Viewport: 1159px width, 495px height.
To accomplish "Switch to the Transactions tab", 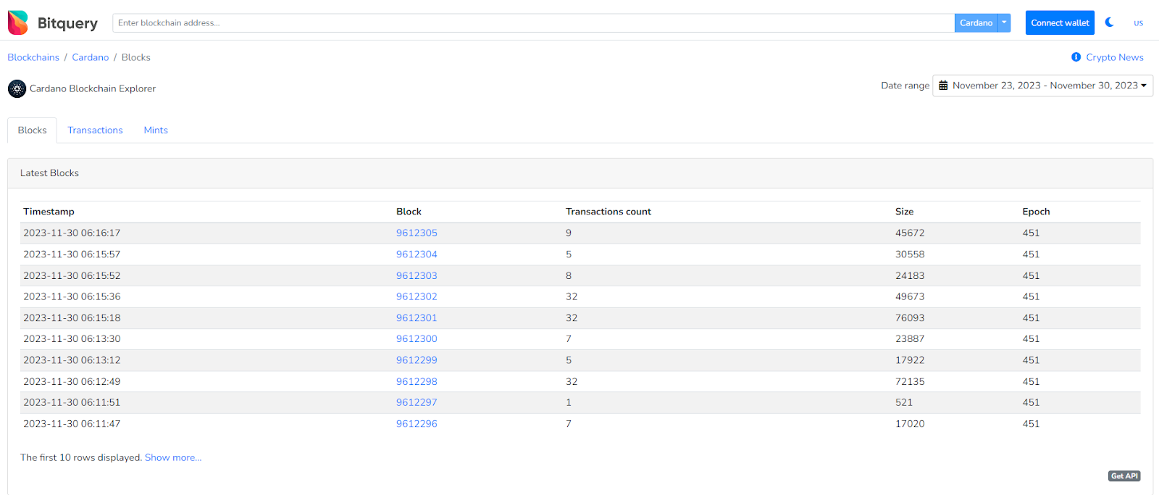I will coord(95,130).
